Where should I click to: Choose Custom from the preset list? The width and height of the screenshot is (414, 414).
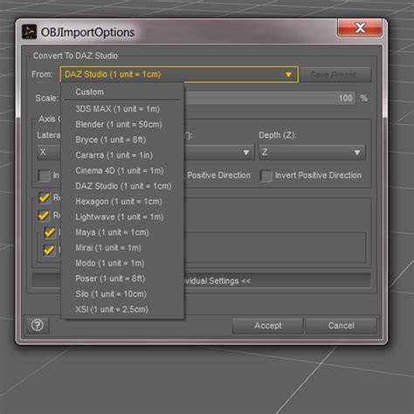tap(122, 92)
